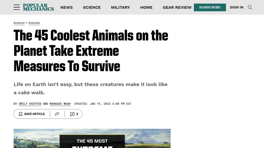Click the Sign In link
This screenshot has width=264, height=148.
coord(237,7)
